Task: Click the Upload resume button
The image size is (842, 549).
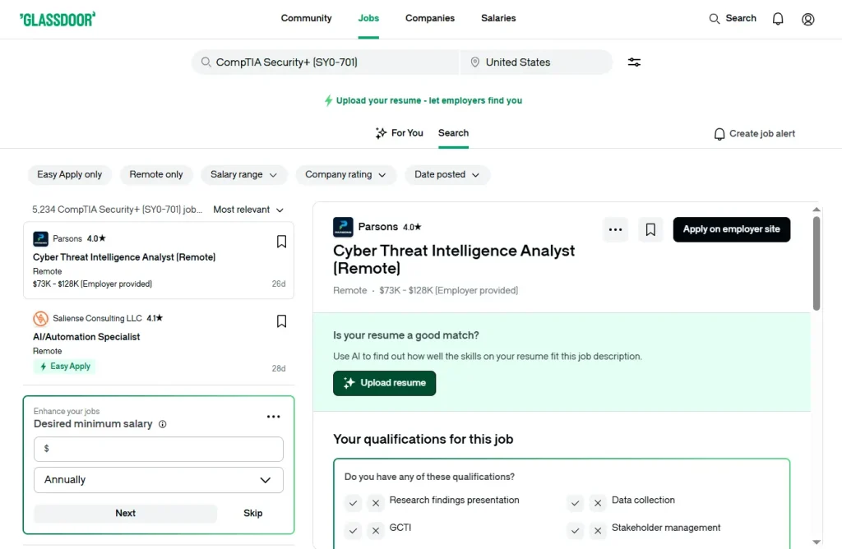Action: tap(384, 383)
